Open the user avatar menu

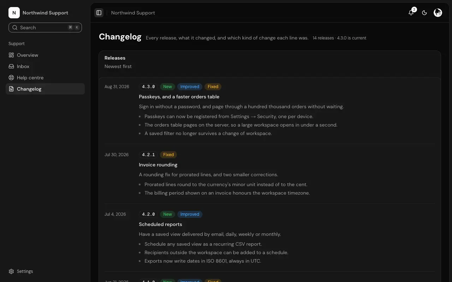coord(438,13)
